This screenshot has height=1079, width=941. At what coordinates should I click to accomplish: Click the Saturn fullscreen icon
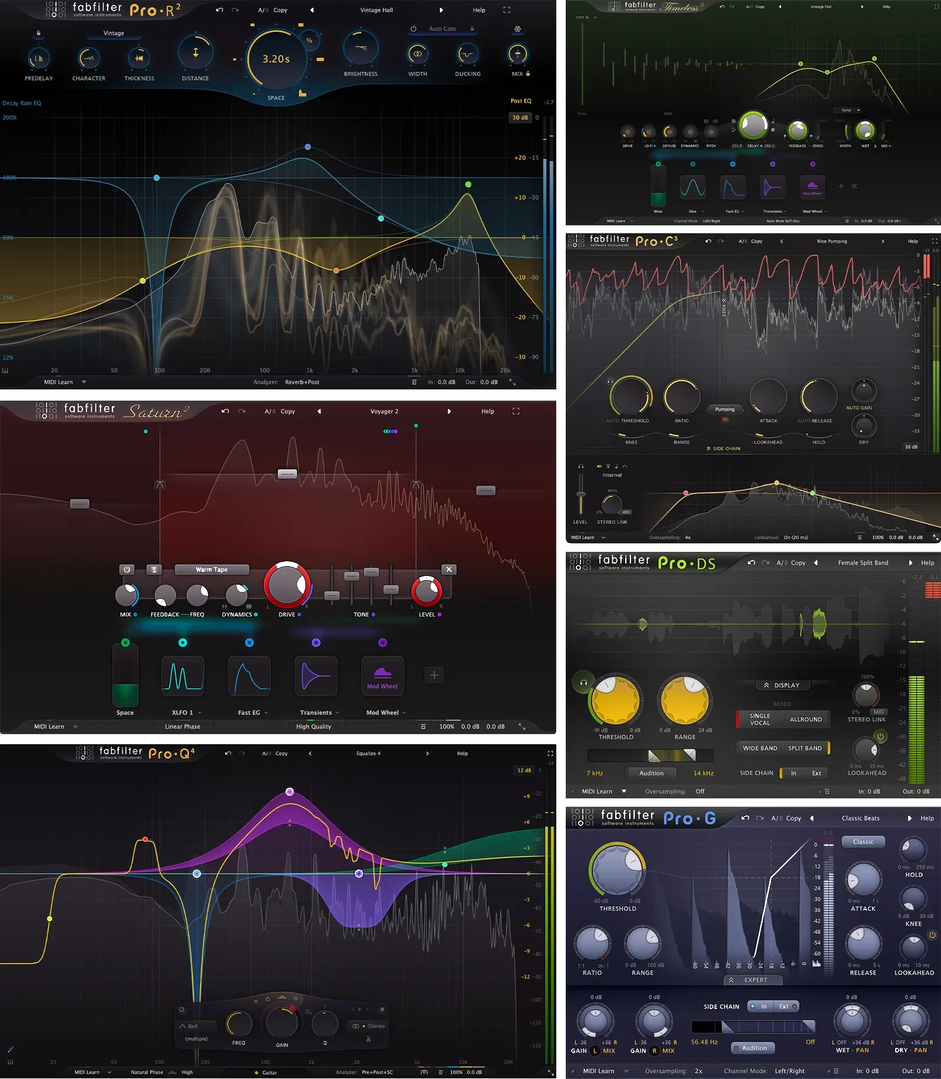point(516,411)
